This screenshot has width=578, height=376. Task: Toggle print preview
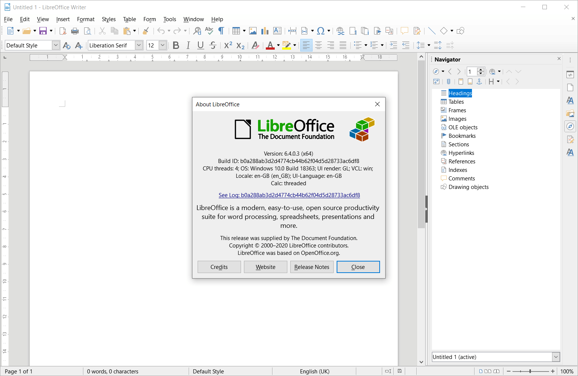[87, 31]
